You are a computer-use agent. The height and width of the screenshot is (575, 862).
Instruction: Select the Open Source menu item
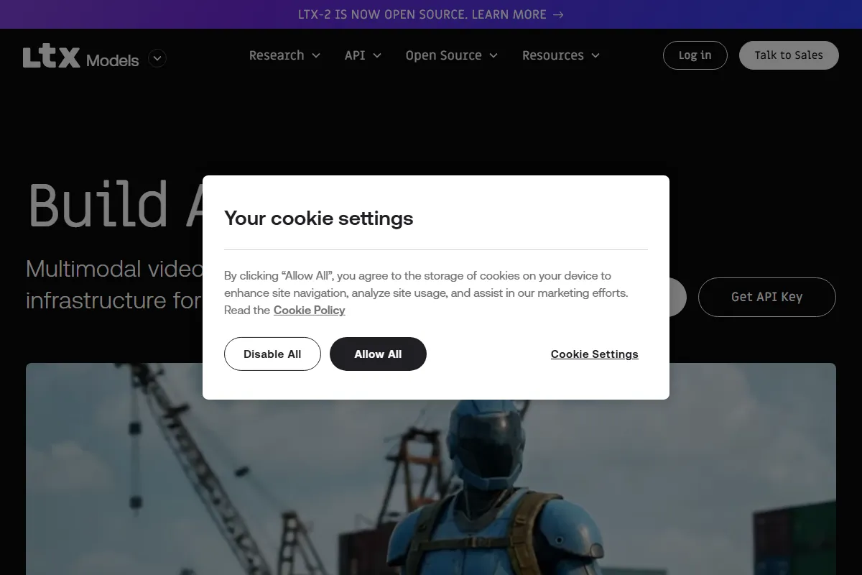point(443,55)
